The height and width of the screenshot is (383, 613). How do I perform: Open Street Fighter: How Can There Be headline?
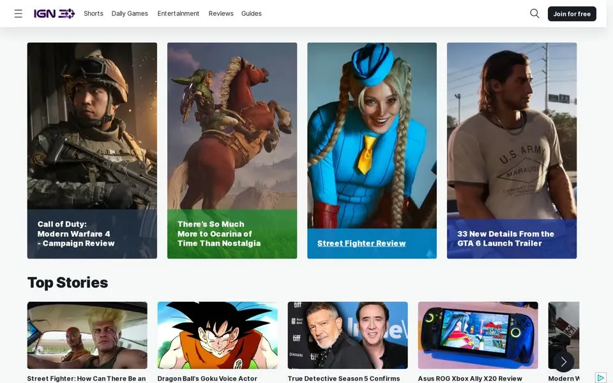[x=86, y=379]
